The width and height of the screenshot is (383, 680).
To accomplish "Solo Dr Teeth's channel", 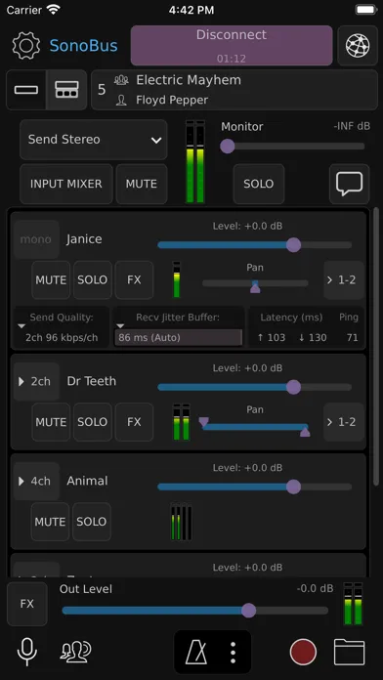I will click(93, 422).
